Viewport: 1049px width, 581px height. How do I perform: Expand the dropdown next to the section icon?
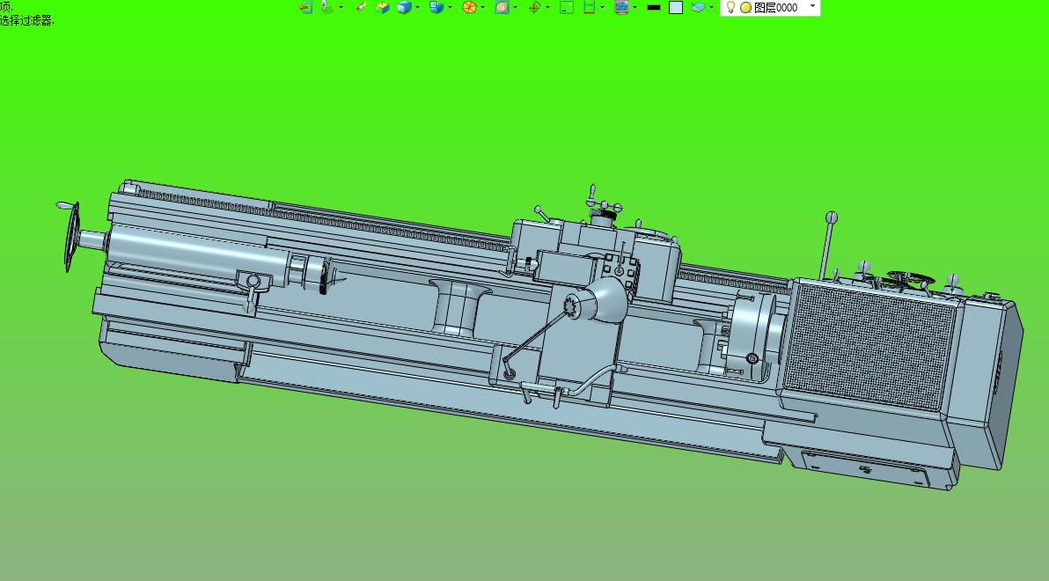[x=602, y=7]
